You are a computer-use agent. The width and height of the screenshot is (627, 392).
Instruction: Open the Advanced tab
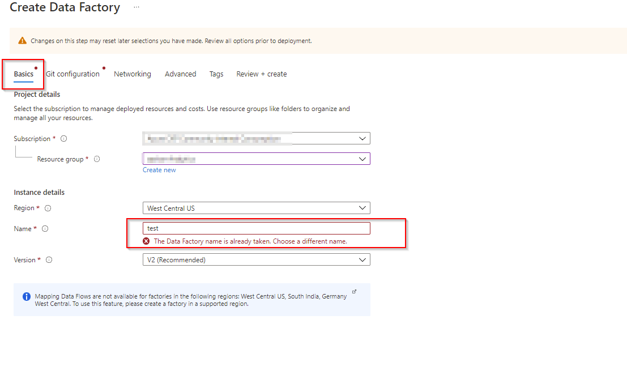tap(180, 74)
